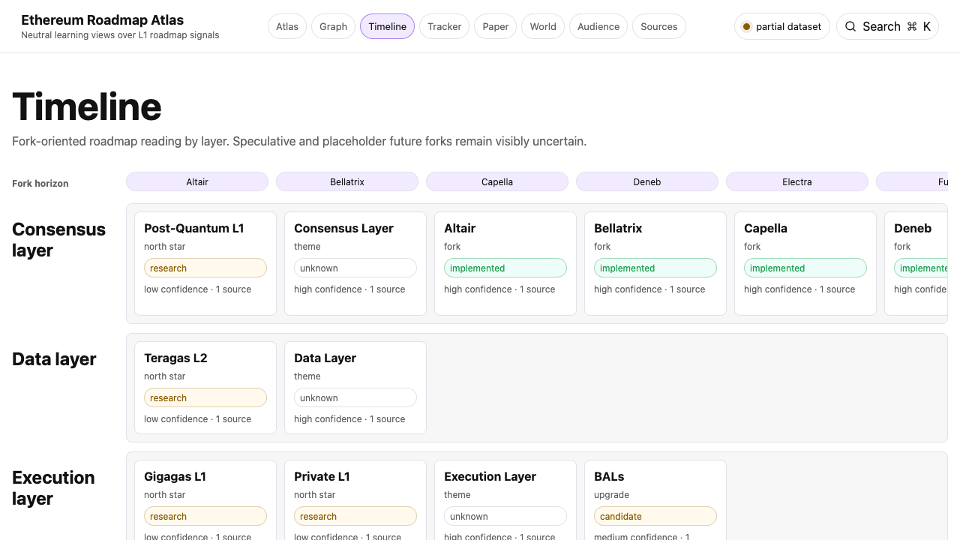The image size is (960, 540).
Task: Switch to the World tab
Action: [x=543, y=26]
